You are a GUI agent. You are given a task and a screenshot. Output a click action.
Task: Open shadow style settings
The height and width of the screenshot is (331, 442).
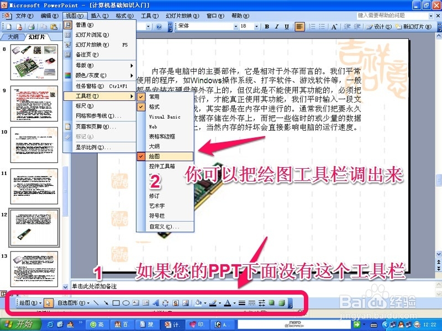(x=271, y=303)
